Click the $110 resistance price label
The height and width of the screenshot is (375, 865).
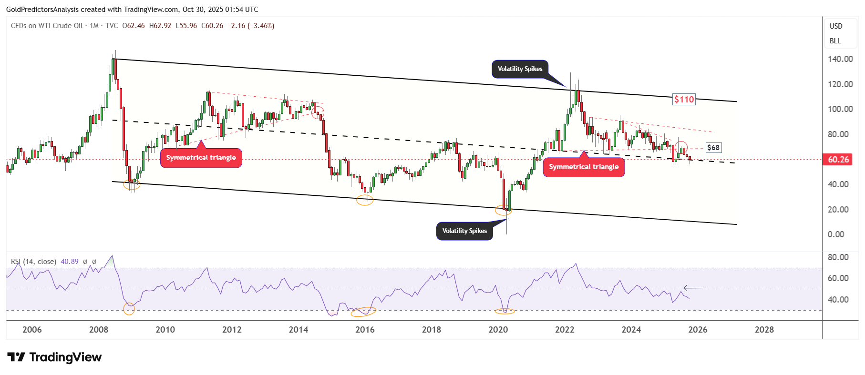[684, 100]
